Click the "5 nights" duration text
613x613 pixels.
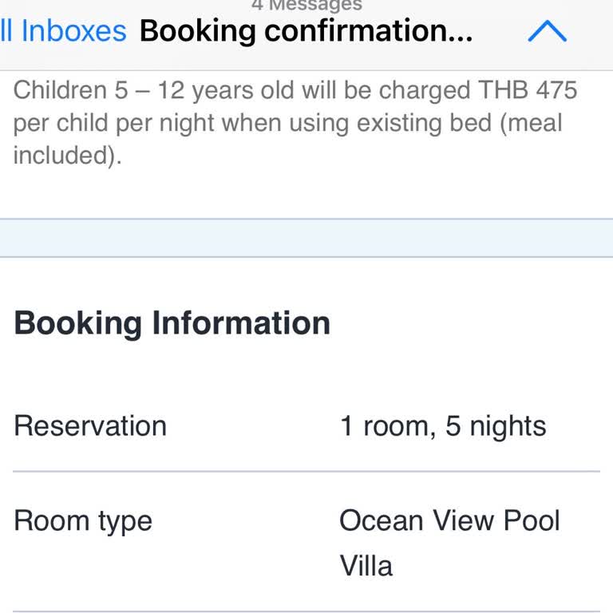[x=496, y=426]
